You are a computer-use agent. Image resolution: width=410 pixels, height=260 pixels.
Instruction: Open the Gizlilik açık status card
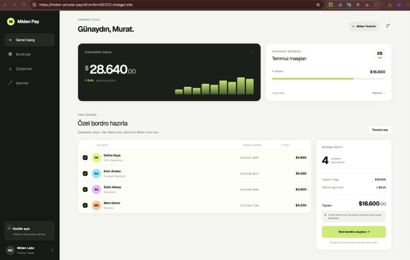30,231
